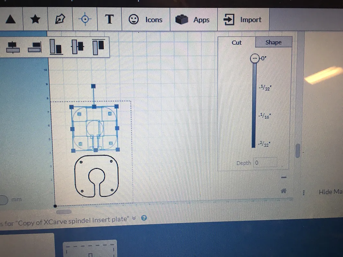Select the Text tool
Image resolution: width=343 pixels, height=257 pixels.
pyautogui.click(x=109, y=19)
